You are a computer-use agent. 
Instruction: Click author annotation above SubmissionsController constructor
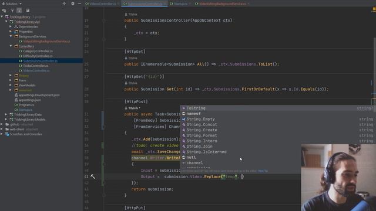point(131,14)
